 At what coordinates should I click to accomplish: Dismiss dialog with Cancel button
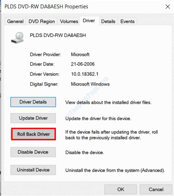[x=156, y=189]
